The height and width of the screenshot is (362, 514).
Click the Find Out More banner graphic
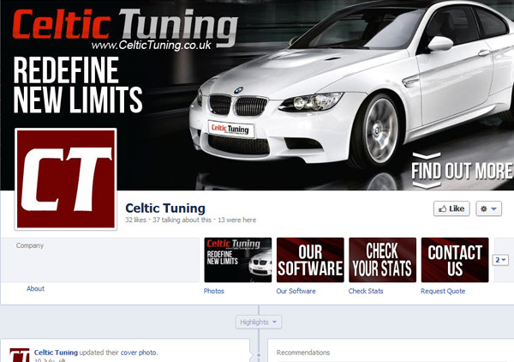462,171
